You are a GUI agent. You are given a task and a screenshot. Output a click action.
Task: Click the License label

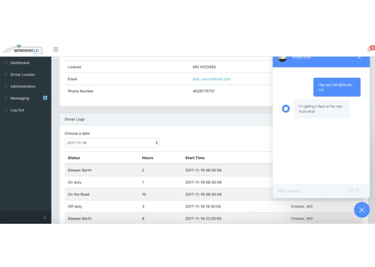point(74,67)
